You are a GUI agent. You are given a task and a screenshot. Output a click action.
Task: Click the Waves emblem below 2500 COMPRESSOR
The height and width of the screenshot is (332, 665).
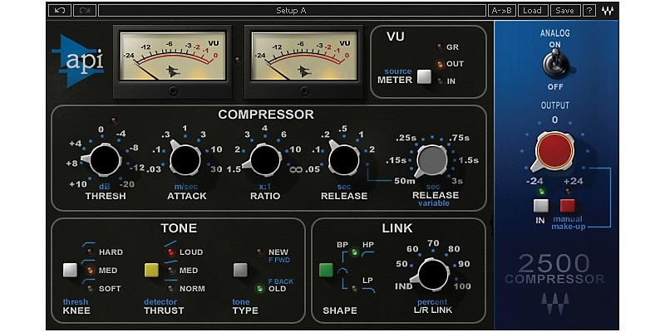(x=554, y=304)
